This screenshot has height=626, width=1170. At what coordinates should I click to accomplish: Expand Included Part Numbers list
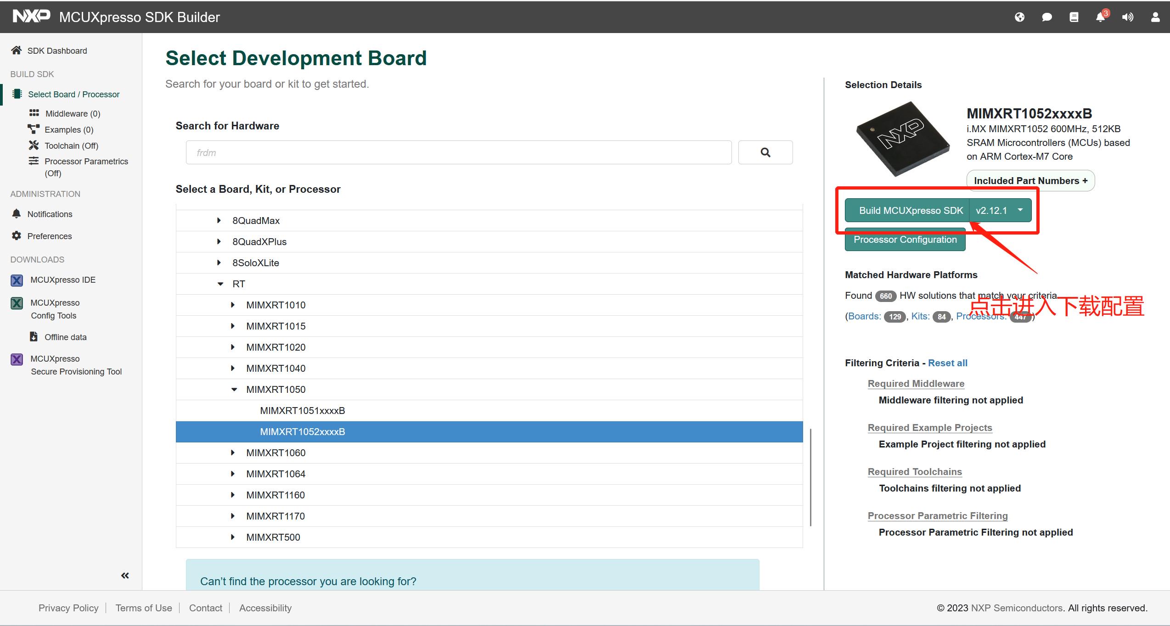pyautogui.click(x=1030, y=181)
